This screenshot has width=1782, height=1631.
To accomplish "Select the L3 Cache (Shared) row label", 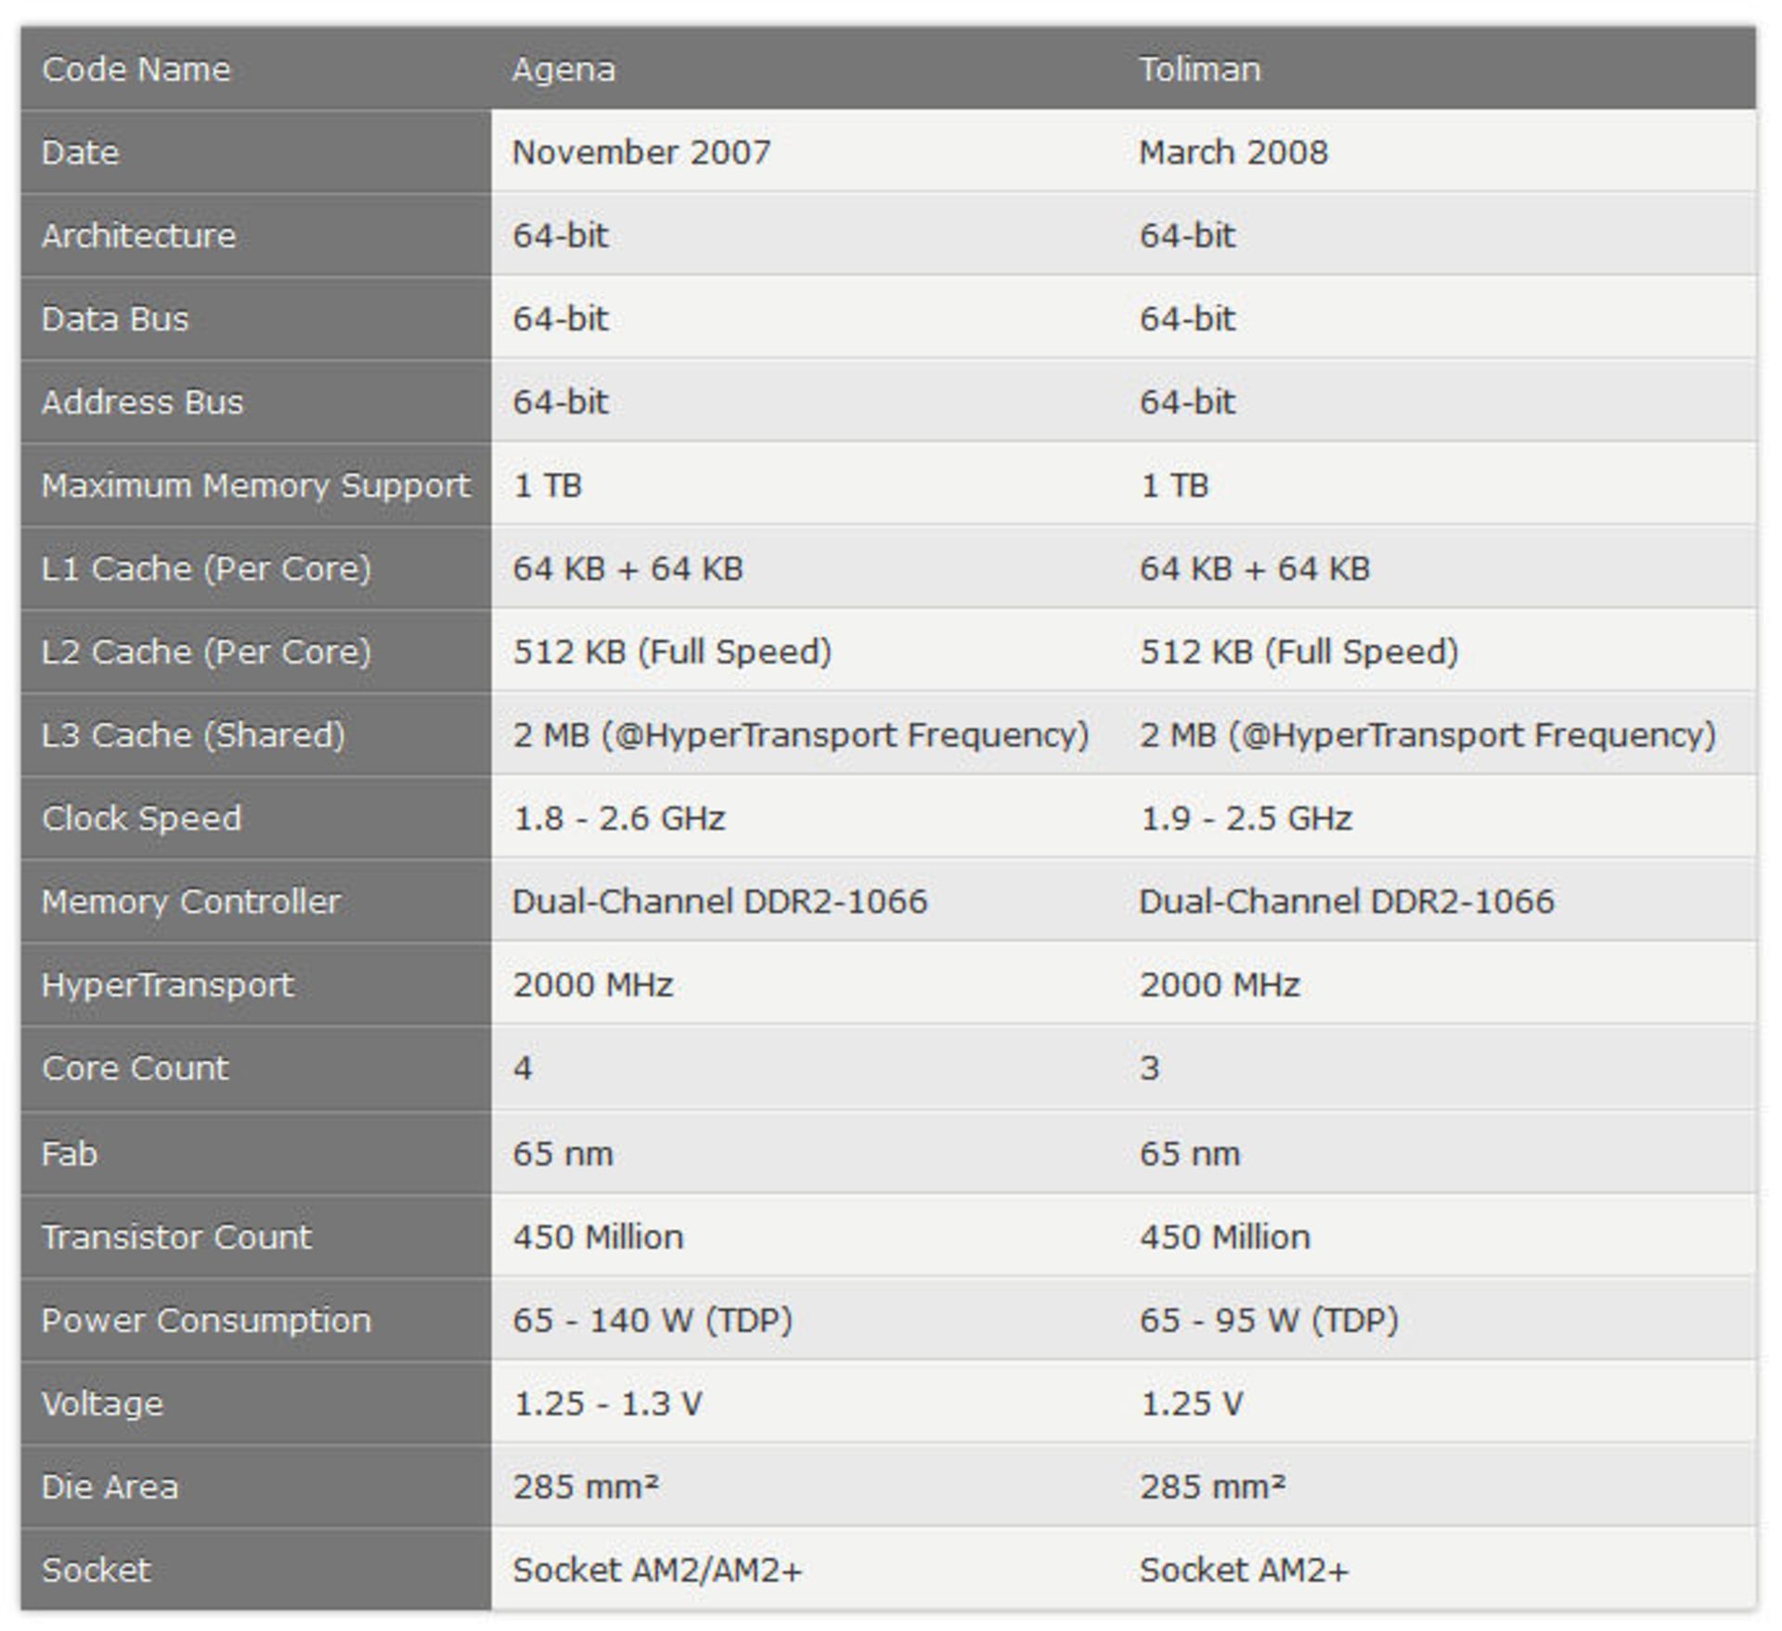I will coord(193,735).
